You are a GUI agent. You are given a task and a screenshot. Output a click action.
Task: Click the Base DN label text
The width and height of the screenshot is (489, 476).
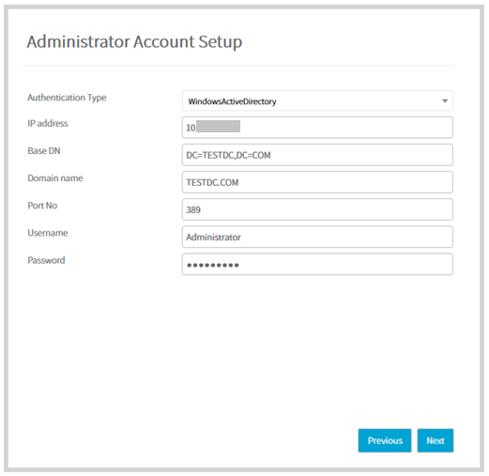click(44, 151)
